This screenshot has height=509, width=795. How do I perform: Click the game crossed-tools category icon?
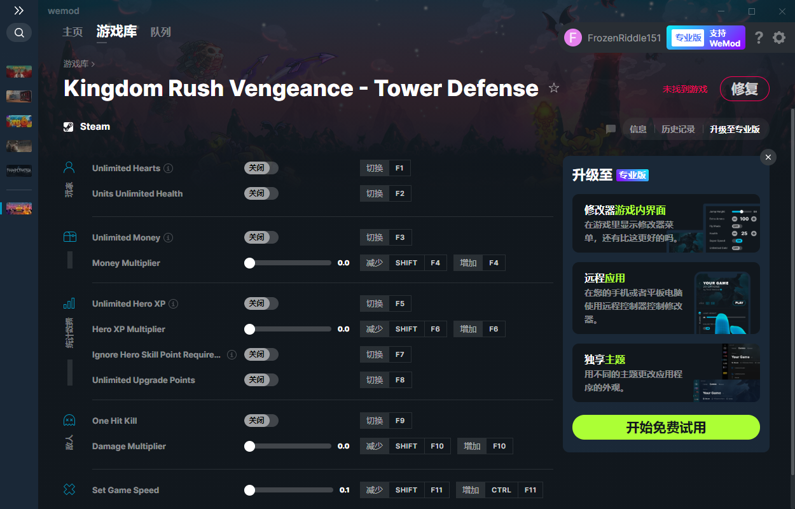click(69, 490)
